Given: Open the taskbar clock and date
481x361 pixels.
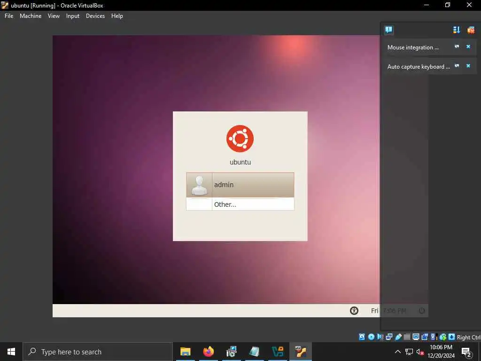Looking at the screenshot, I should [441, 352].
